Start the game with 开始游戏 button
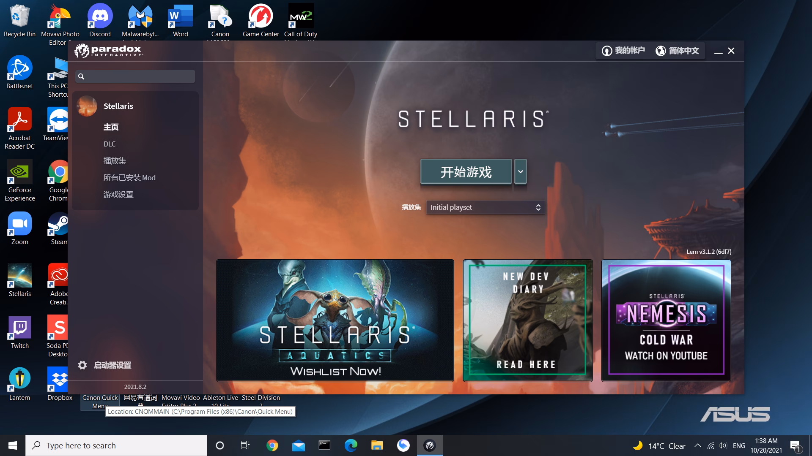Screen dimensions: 812x456 466,171
